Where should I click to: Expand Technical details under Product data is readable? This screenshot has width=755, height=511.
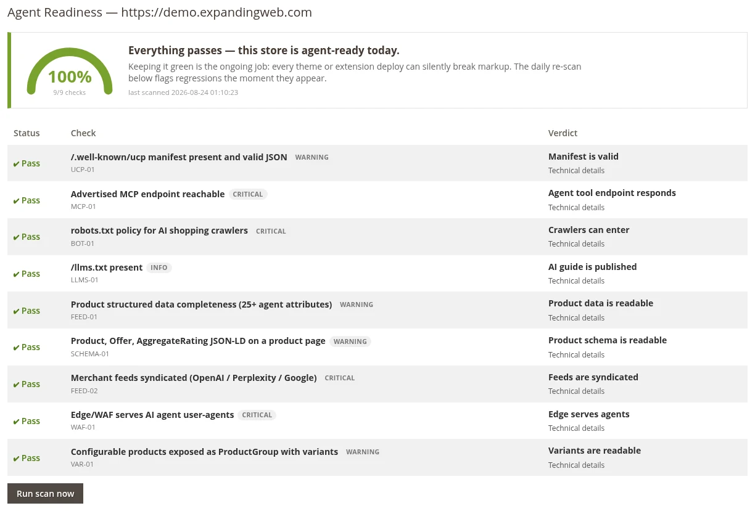tap(576, 318)
